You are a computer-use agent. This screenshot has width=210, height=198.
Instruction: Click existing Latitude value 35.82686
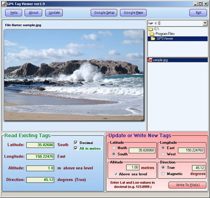[x=40, y=145]
